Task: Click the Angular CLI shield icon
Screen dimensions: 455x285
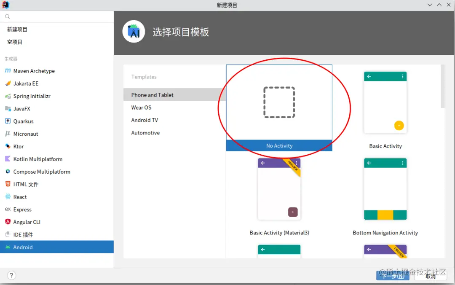Action: coord(8,222)
